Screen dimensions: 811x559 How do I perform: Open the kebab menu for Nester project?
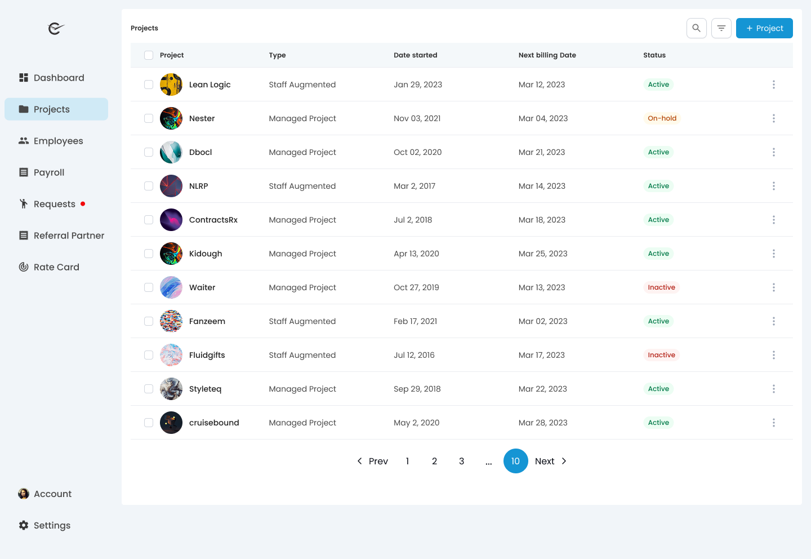[x=774, y=118]
